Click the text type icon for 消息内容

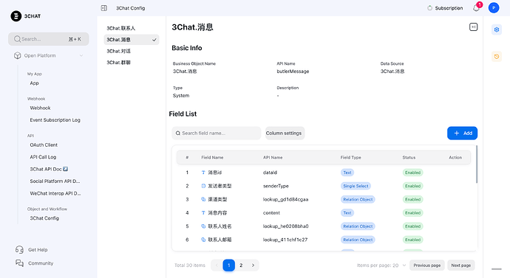pos(203,213)
